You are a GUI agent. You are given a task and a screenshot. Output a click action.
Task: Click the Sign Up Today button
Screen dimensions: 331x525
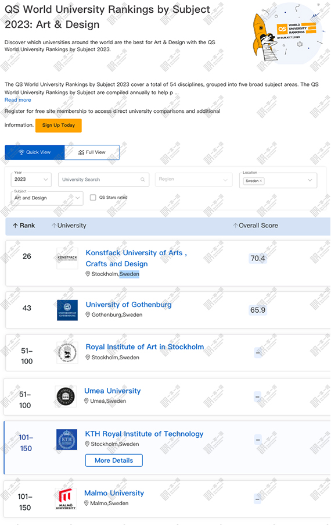(x=59, y=125)
